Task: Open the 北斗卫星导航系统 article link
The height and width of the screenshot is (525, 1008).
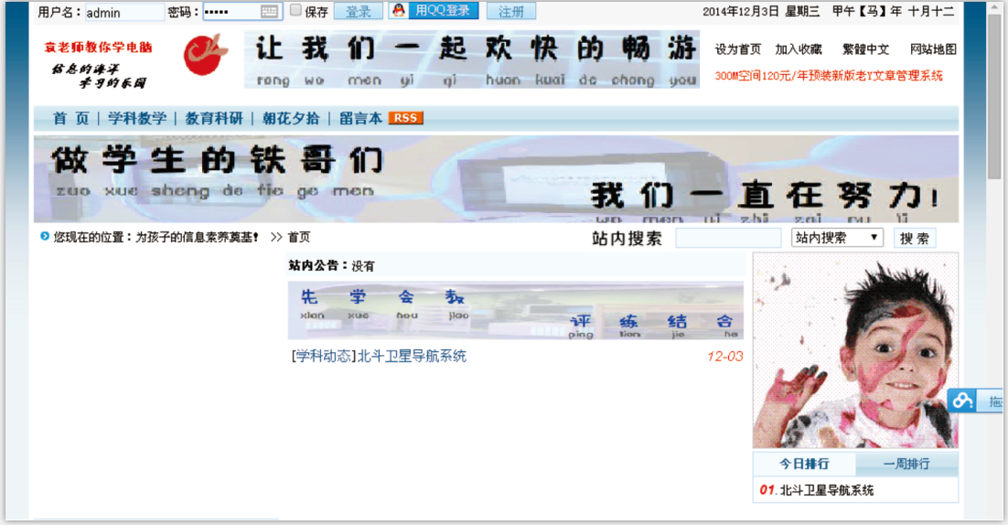Action: coord(412,356)
